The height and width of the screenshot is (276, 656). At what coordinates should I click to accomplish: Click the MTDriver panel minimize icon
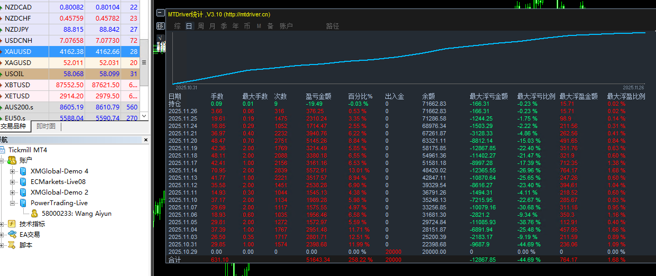(x=161, y=14)
